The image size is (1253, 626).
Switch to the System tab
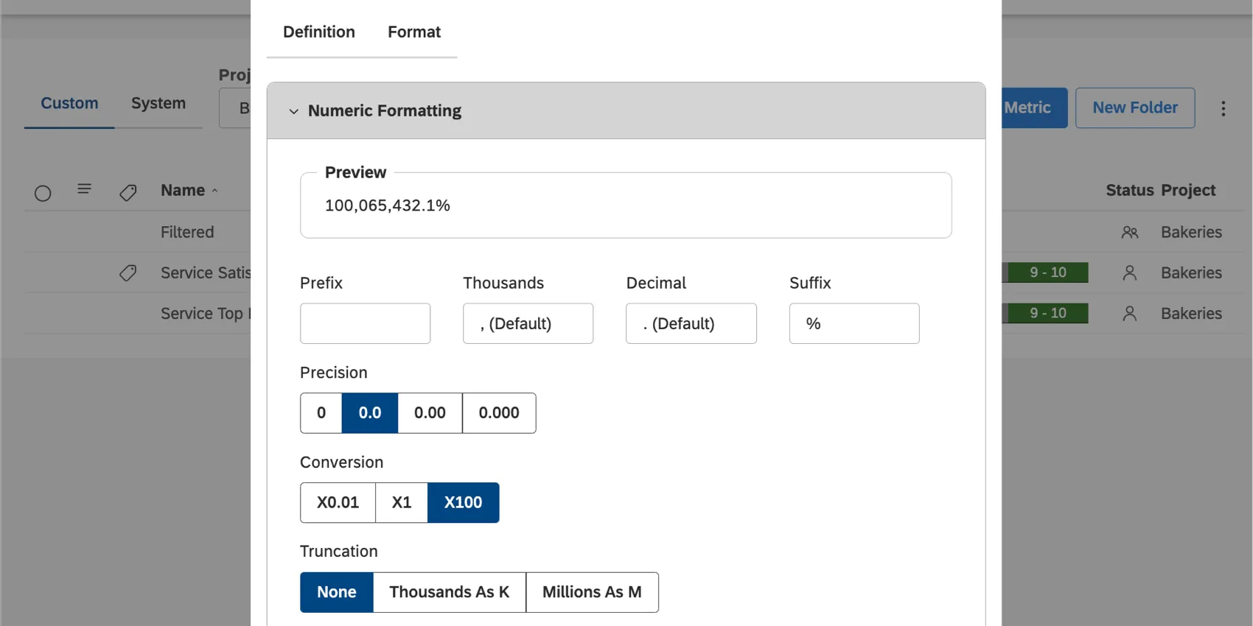(x=158, y=104)
